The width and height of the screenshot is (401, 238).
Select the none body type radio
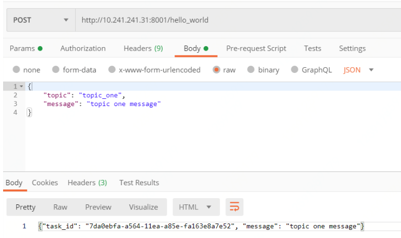pos(17,69)
